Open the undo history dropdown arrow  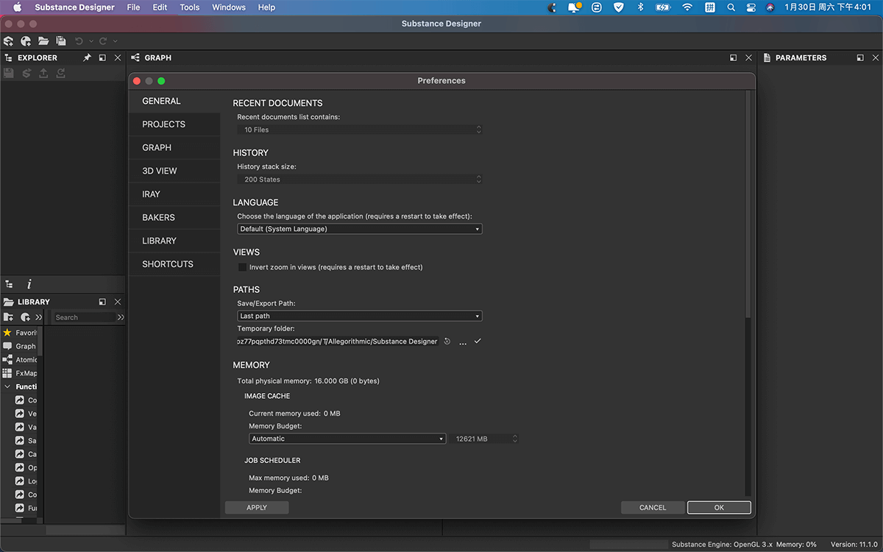(91, 41)
